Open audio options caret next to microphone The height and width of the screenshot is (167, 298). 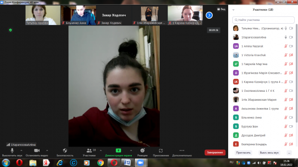tap(21, 150)
